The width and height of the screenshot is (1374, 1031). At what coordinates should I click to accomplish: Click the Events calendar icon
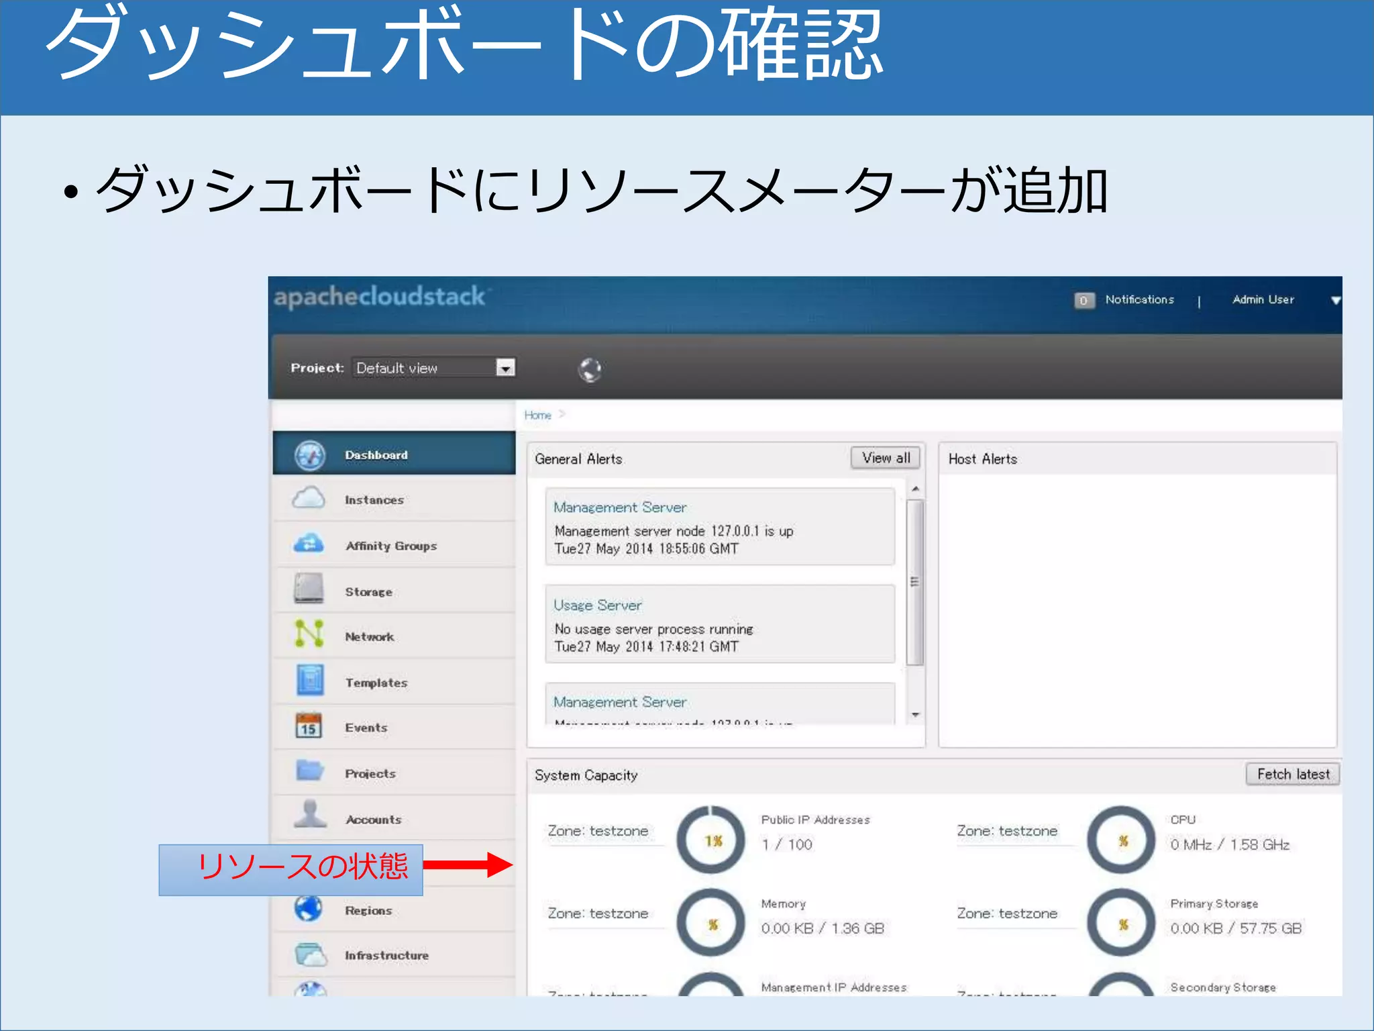pos(309,726)
